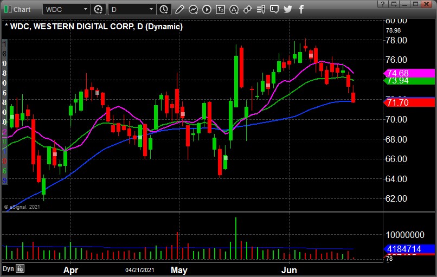The width and height of the screenshot is (437, 277).
Task: Click the 78.98 small price label
Action: [x=393, y=30]
